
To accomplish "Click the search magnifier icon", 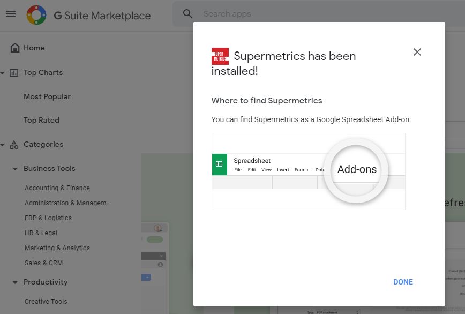I will point(187,13).
